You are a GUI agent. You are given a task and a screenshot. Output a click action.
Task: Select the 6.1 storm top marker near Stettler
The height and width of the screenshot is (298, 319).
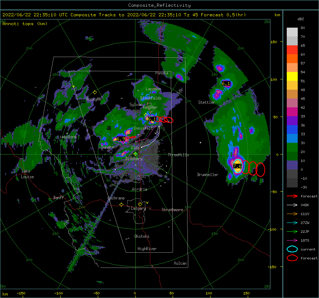tap(226, 83)
